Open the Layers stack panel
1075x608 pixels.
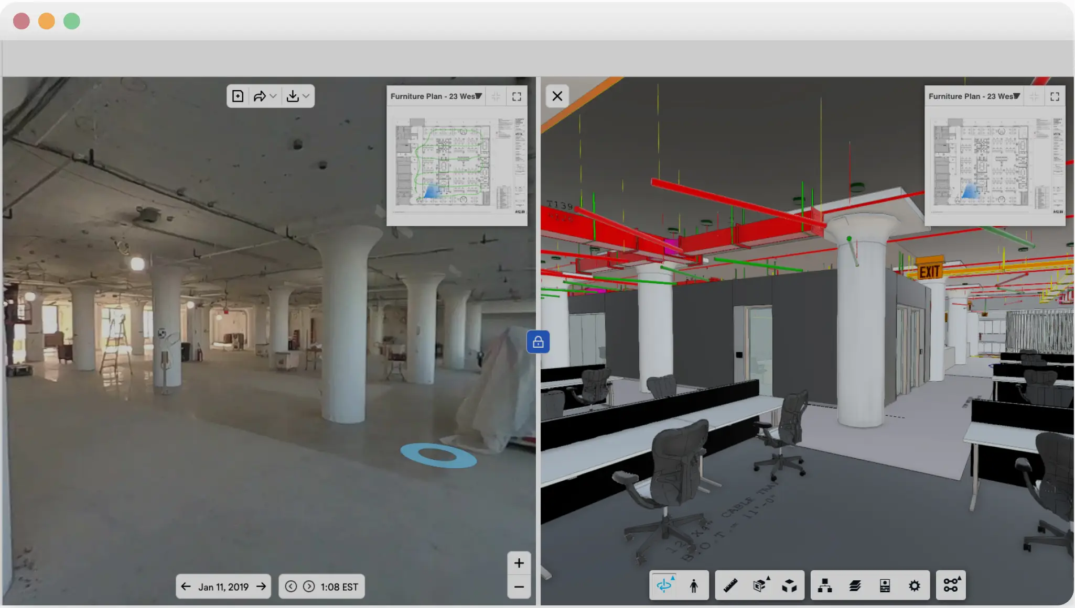855,585
